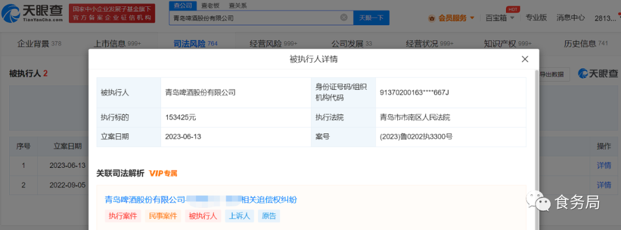
Task: Click the code 91370200163****667J
Action: coord(414,93)
